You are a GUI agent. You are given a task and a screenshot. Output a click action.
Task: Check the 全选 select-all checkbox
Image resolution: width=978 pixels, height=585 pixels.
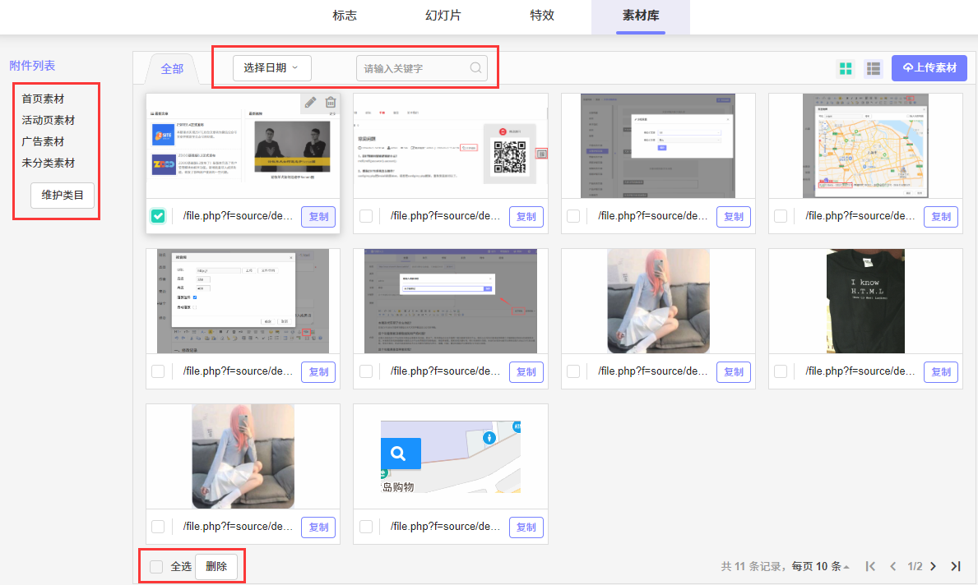[x=156, y=567]
